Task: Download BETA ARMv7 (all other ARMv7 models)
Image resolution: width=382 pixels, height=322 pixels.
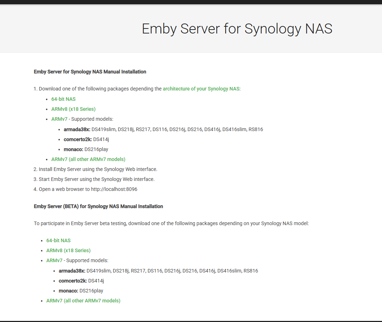Action: (x=83, y=301)
